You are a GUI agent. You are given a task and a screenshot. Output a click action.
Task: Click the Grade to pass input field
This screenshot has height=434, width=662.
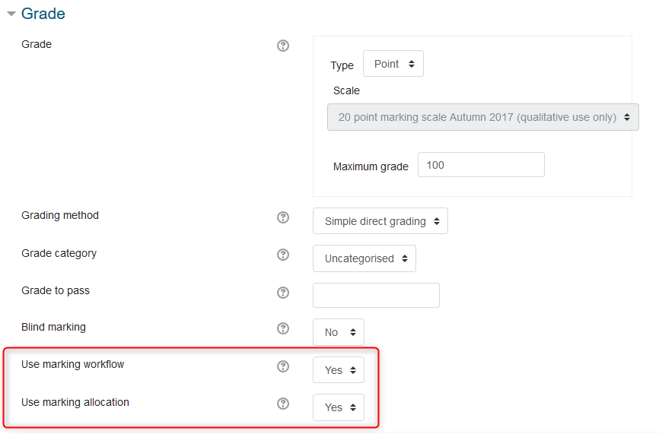pos(376,295)
